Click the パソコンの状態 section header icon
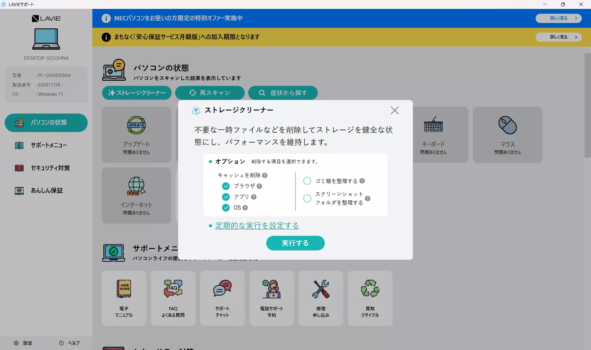The image size is (591, 350). (114, 70)
